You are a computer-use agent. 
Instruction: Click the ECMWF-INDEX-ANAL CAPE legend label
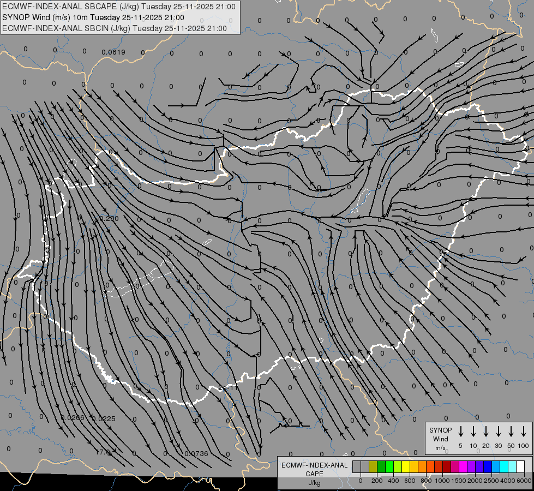pos(314,469)
